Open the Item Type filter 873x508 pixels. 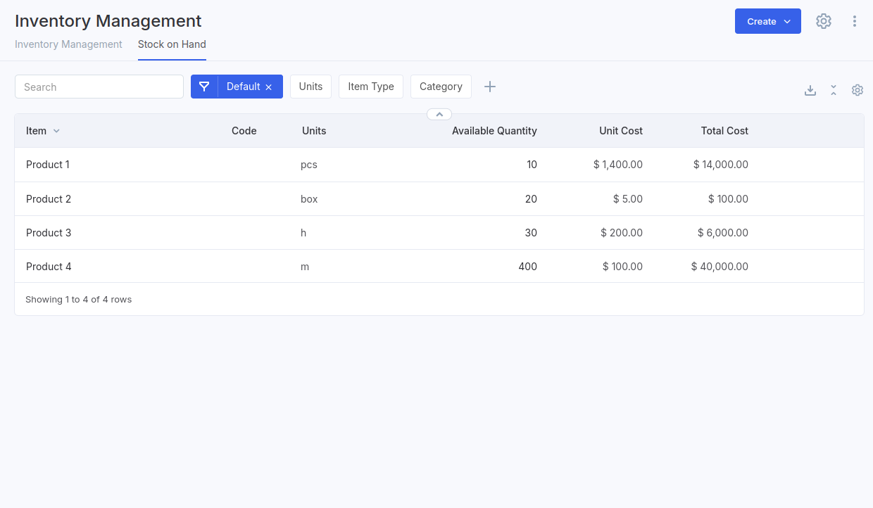point(371,87)
